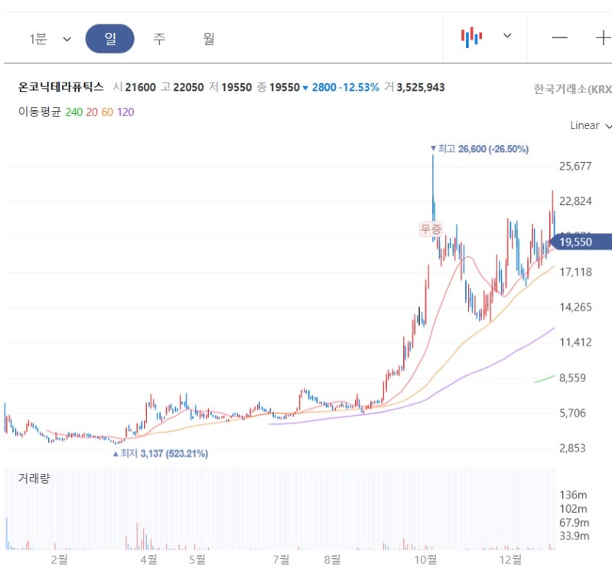This screenshot has width=612, height=574.
Task: Click the 최저 3,137 low price label
Action: 161,453
